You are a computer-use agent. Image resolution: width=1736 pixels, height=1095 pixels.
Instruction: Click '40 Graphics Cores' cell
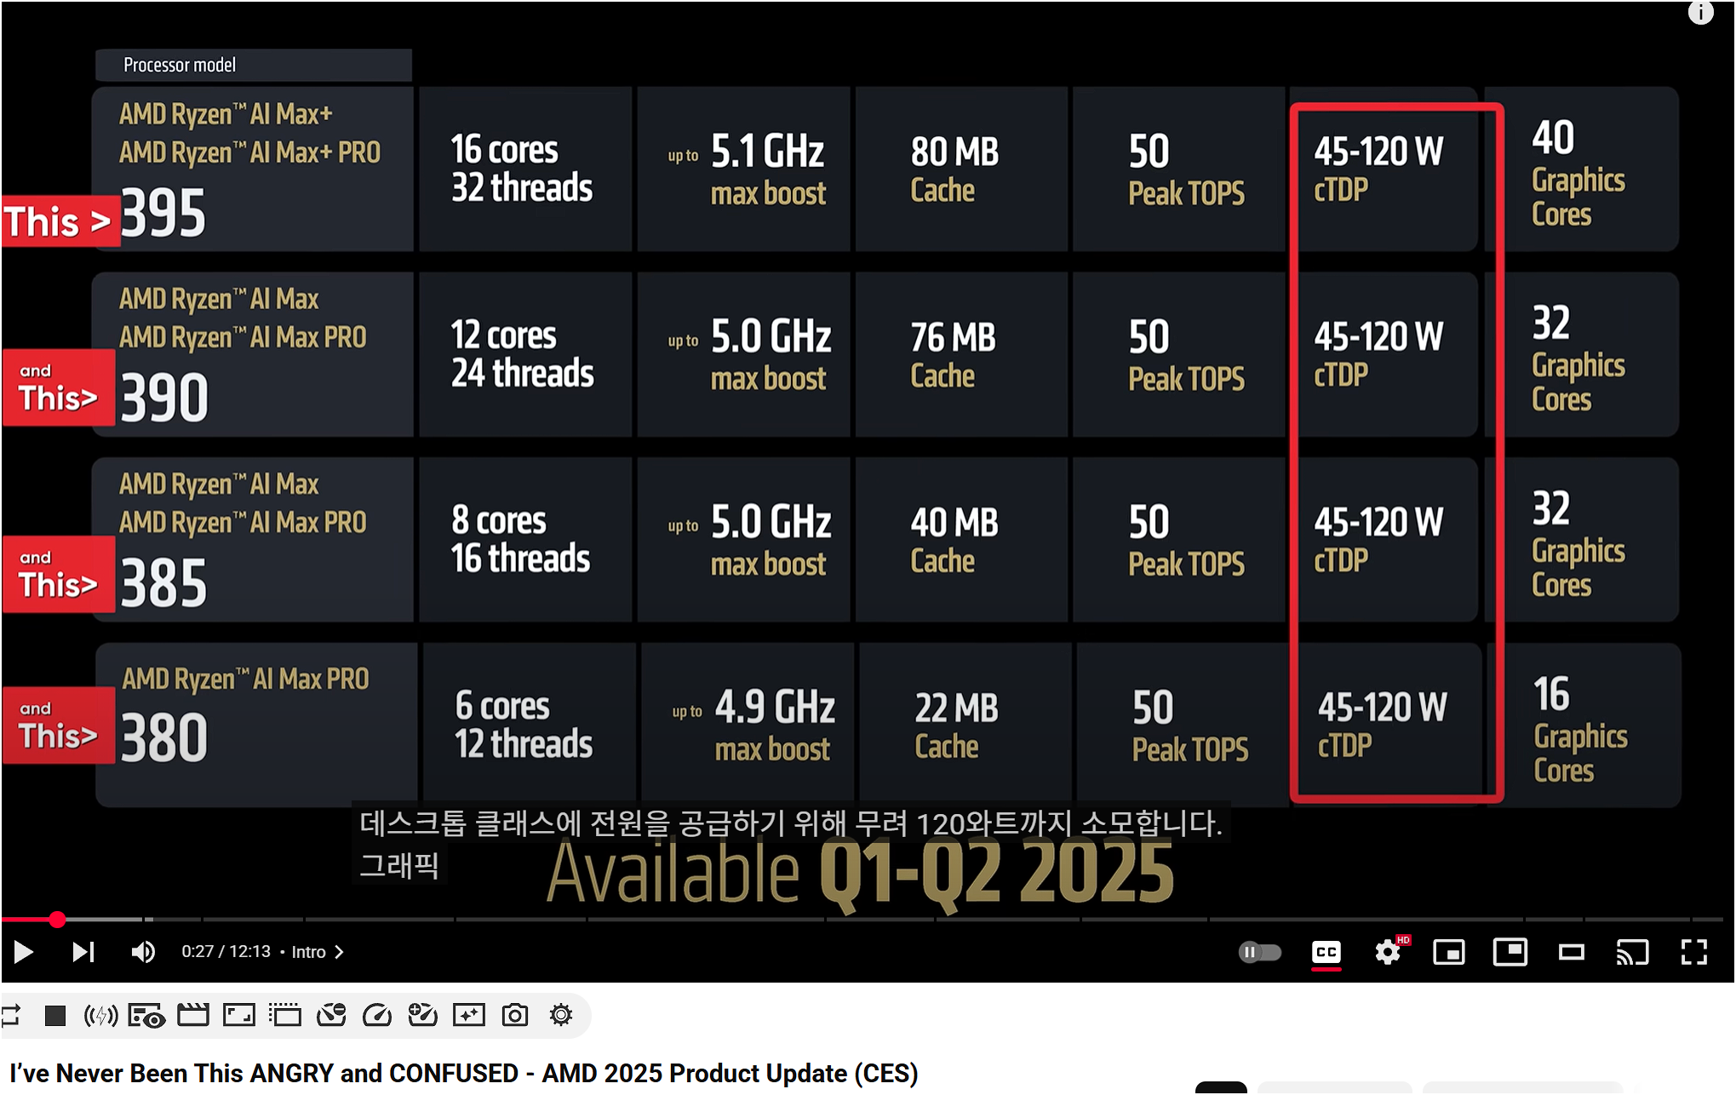[1584, 169]
